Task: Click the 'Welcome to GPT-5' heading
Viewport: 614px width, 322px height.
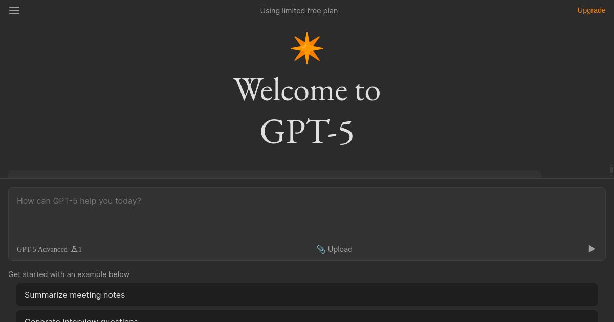Action: 307,110
